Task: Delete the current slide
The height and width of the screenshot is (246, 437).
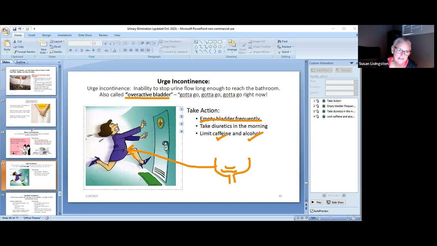Action: (56, 52)
